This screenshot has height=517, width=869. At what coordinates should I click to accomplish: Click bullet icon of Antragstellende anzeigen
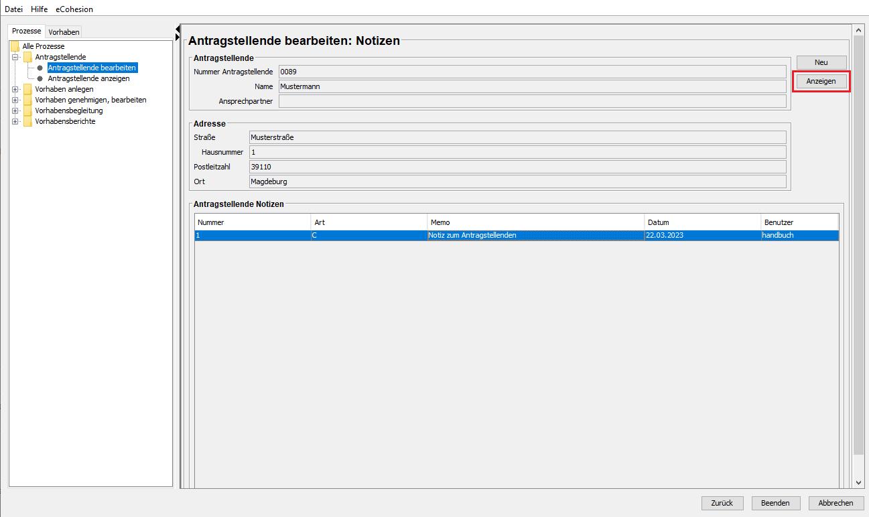tap(40, 78)
